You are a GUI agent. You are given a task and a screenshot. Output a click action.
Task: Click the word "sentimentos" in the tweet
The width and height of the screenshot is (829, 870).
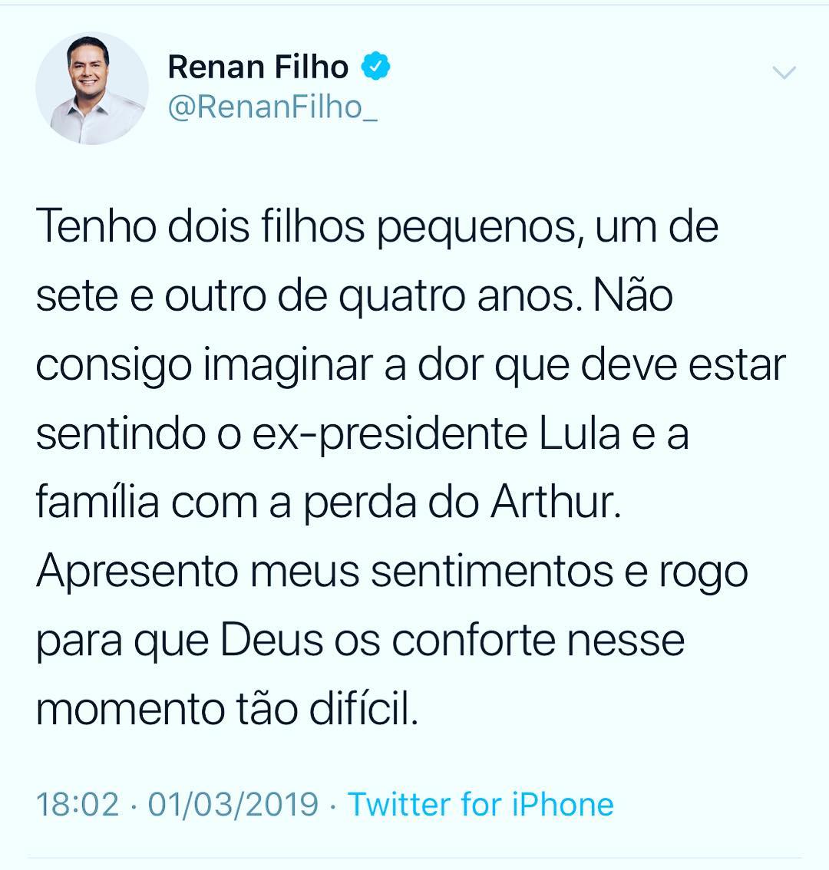tap(492, 572)
